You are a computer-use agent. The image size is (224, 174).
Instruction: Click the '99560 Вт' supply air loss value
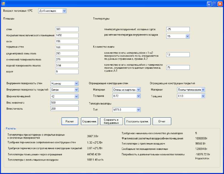point(200,144)
